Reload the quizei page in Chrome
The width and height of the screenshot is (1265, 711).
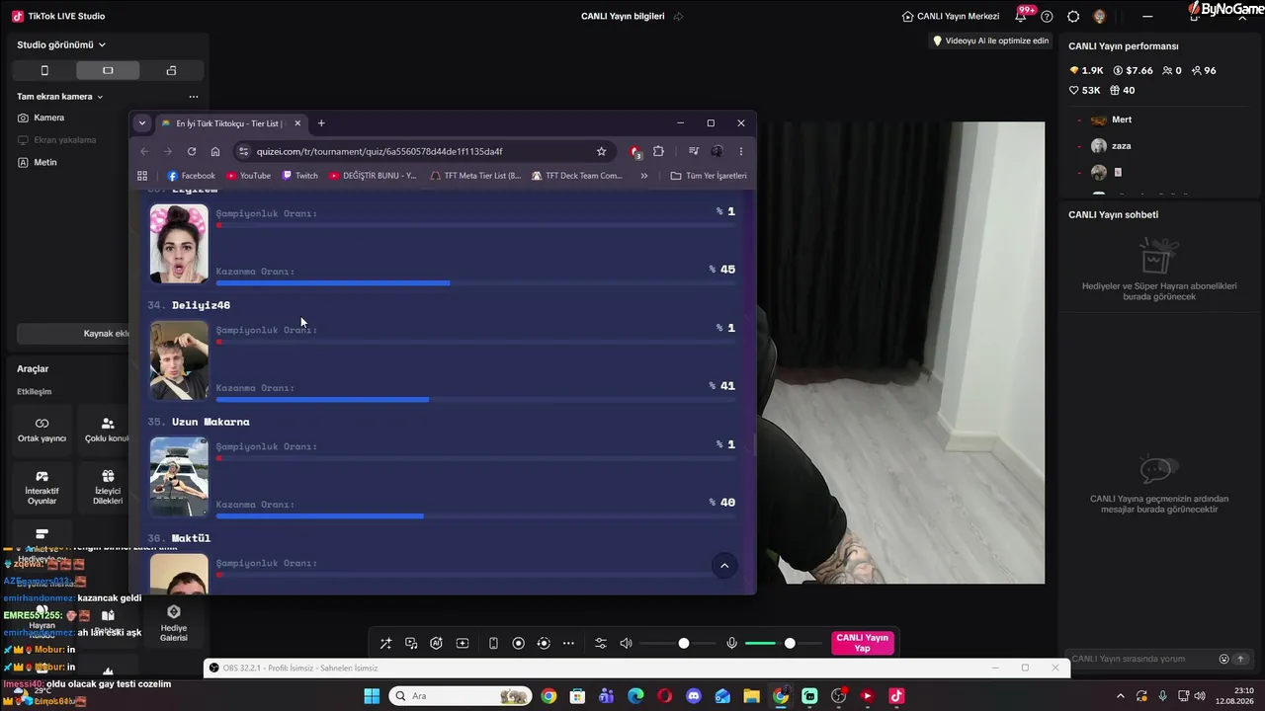pos(192,151)
